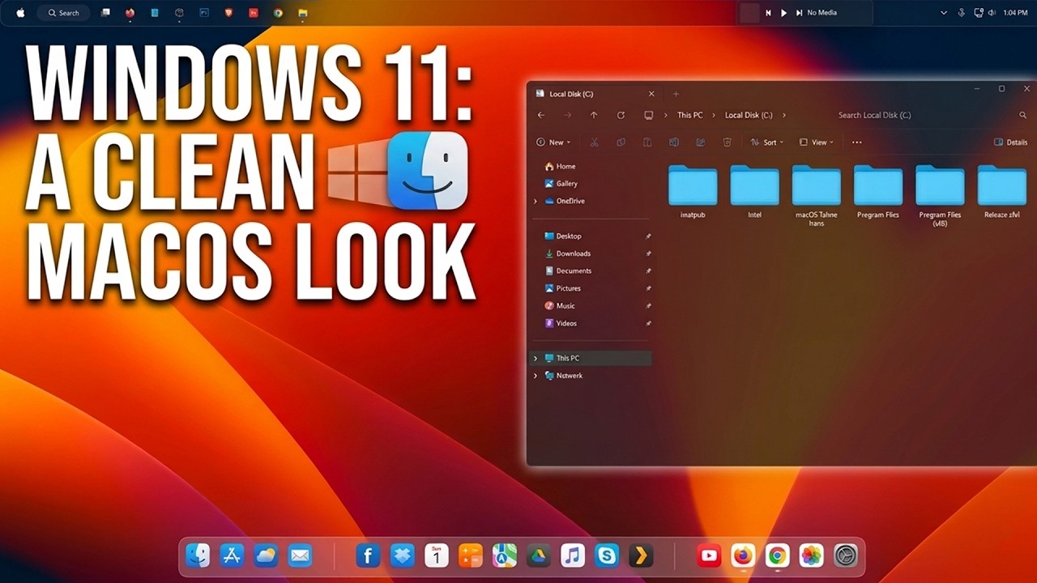Click the Delete trash icon
The width and height of the screenshot is (1037, 583).
pyautogui.click(x=727, y=143)
